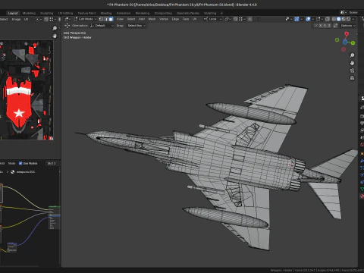
Task: Click the red axis gizmo handle at the top
Action: [x=347, y=33]
